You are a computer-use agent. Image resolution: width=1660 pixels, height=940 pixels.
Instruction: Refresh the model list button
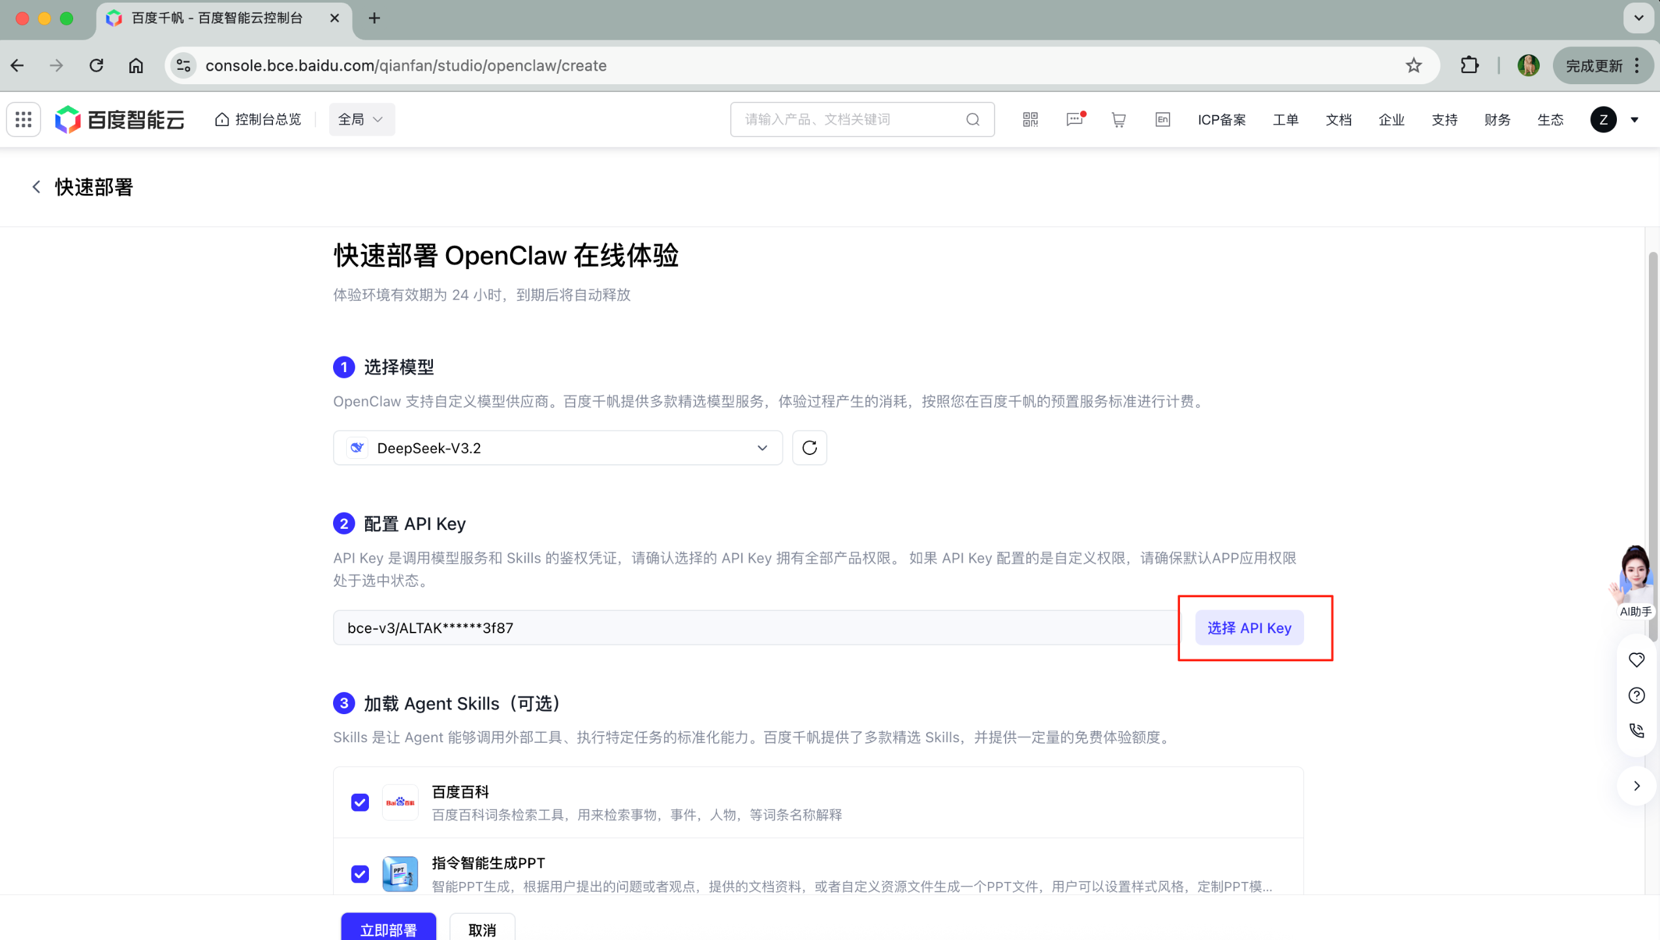[809, 448]
